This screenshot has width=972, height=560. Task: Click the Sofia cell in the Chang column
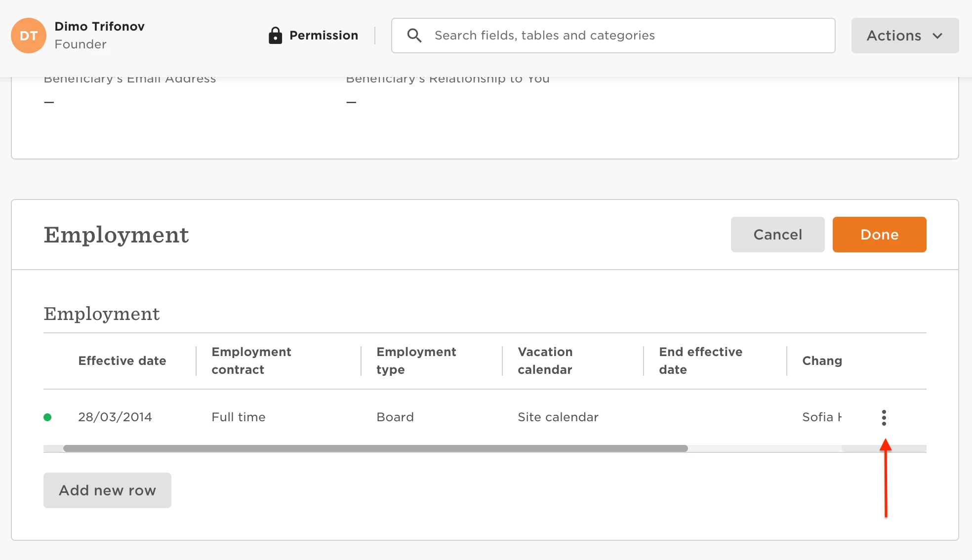click(x=822, y=417)
